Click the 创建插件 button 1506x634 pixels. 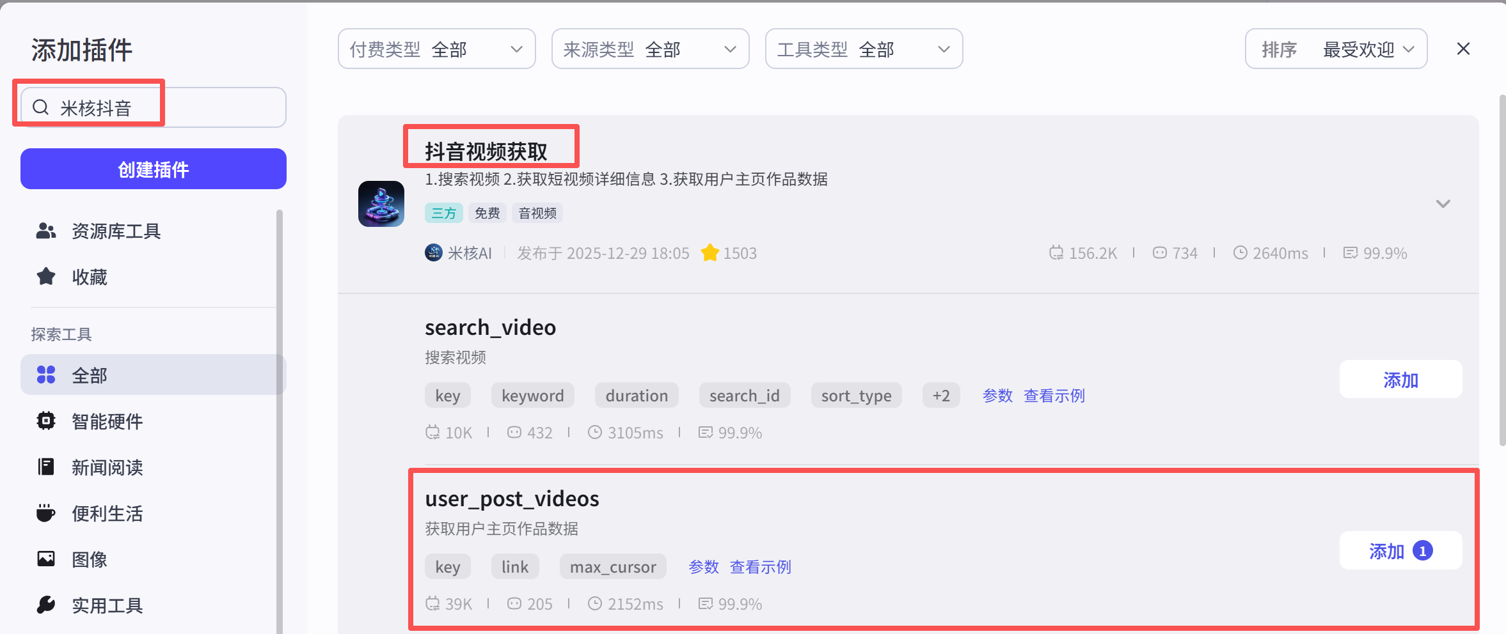point(154,169)
